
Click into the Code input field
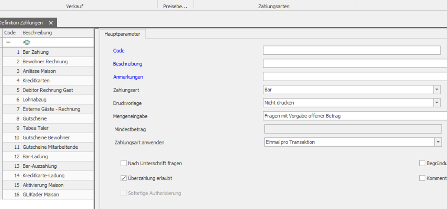click(x=351, y=51)
